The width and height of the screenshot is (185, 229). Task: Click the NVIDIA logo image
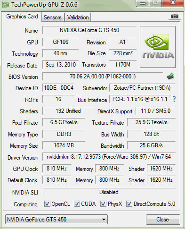pos(158,47)
